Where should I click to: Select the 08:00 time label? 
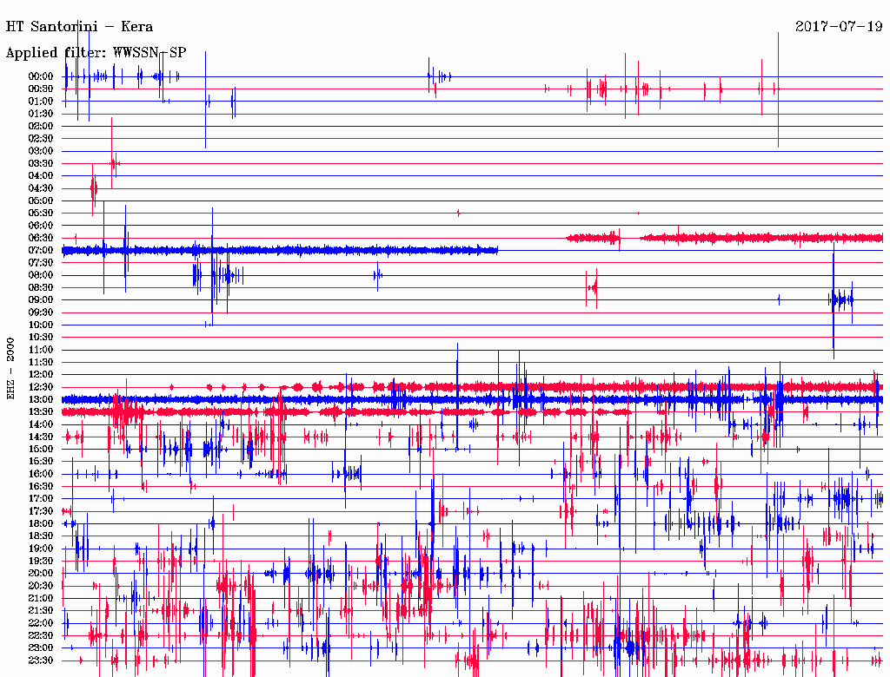pos(41,275)
